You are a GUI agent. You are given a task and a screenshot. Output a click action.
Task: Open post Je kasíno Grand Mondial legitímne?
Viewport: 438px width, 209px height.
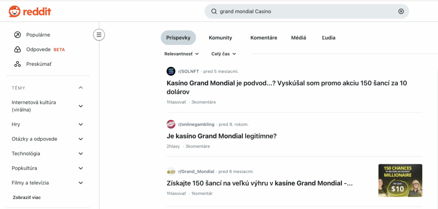(x=222, y=136)
